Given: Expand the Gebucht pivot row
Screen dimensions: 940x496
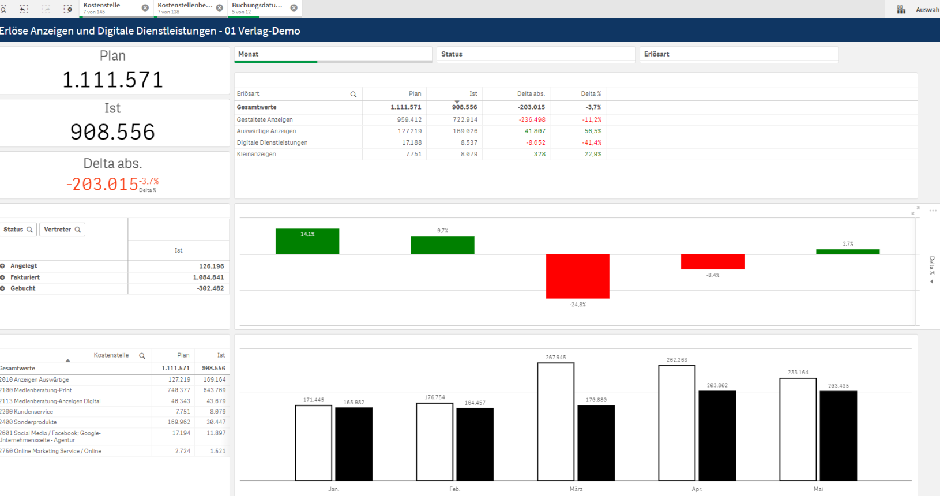Looking at the screenshot, I should (3, 288).
